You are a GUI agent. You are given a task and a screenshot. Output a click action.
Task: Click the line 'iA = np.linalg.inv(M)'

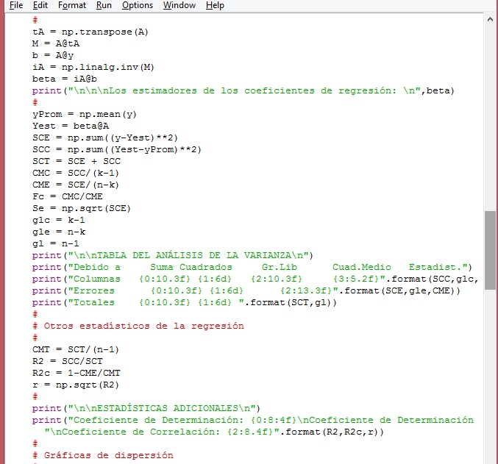coord(93,68)
